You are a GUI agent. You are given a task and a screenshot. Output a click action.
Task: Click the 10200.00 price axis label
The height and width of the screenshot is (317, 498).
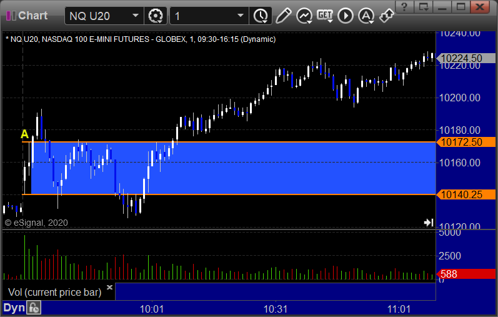tap(459, 98)
